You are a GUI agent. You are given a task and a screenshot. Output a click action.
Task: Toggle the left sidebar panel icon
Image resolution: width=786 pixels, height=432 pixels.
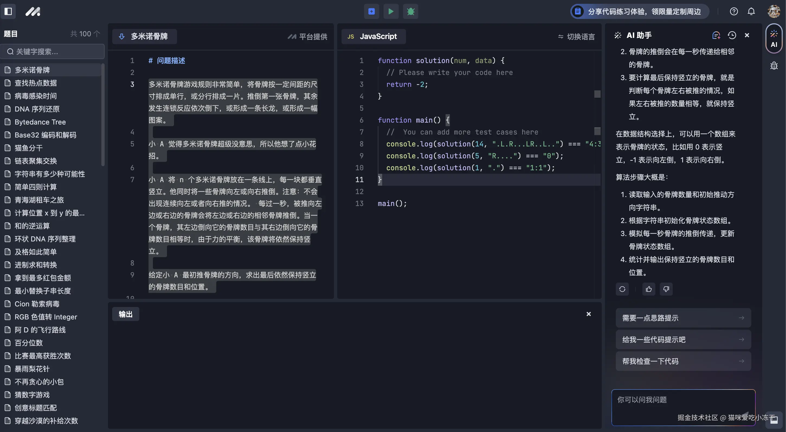(x=8, y=11)
